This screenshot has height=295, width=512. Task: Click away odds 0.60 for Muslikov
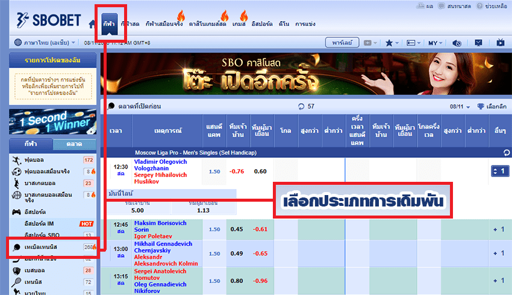[260, 172]
